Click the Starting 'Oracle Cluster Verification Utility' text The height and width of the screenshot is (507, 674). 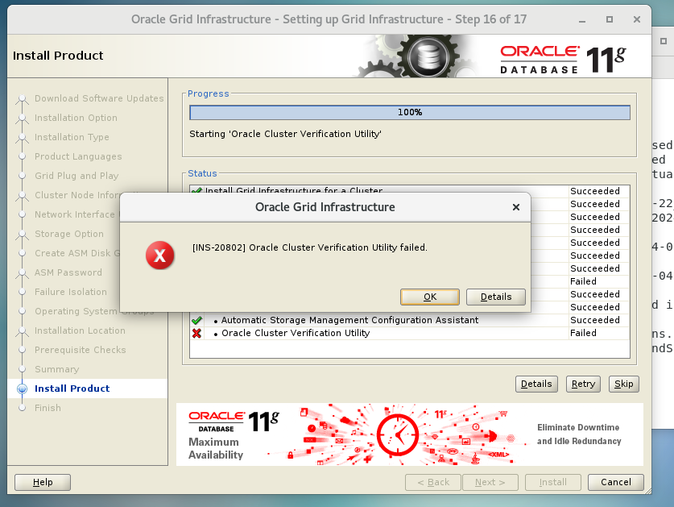point(285,134)
